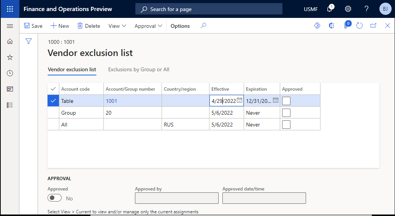Open Expiration date calendar picker icon
395x216 pixels.
click(276, 100)
